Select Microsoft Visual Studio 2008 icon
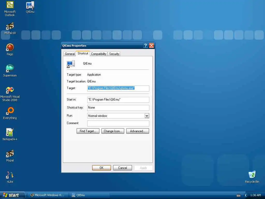 pos(10,94)
